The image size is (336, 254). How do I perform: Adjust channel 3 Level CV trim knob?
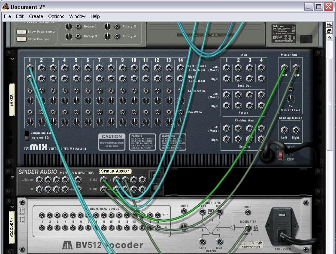53,100
